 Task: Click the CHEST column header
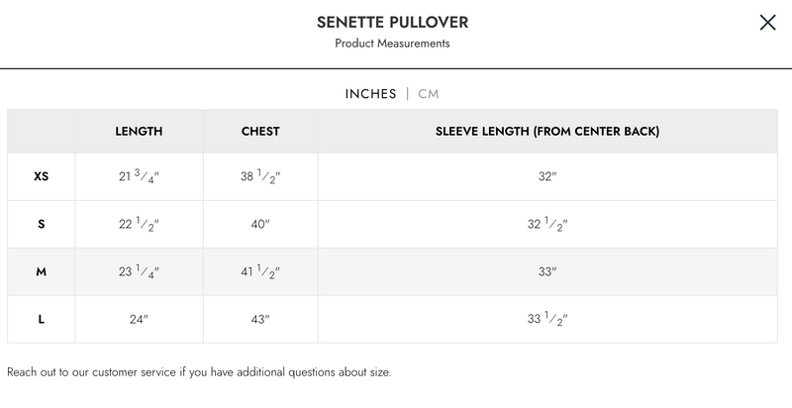pos(260,131)
